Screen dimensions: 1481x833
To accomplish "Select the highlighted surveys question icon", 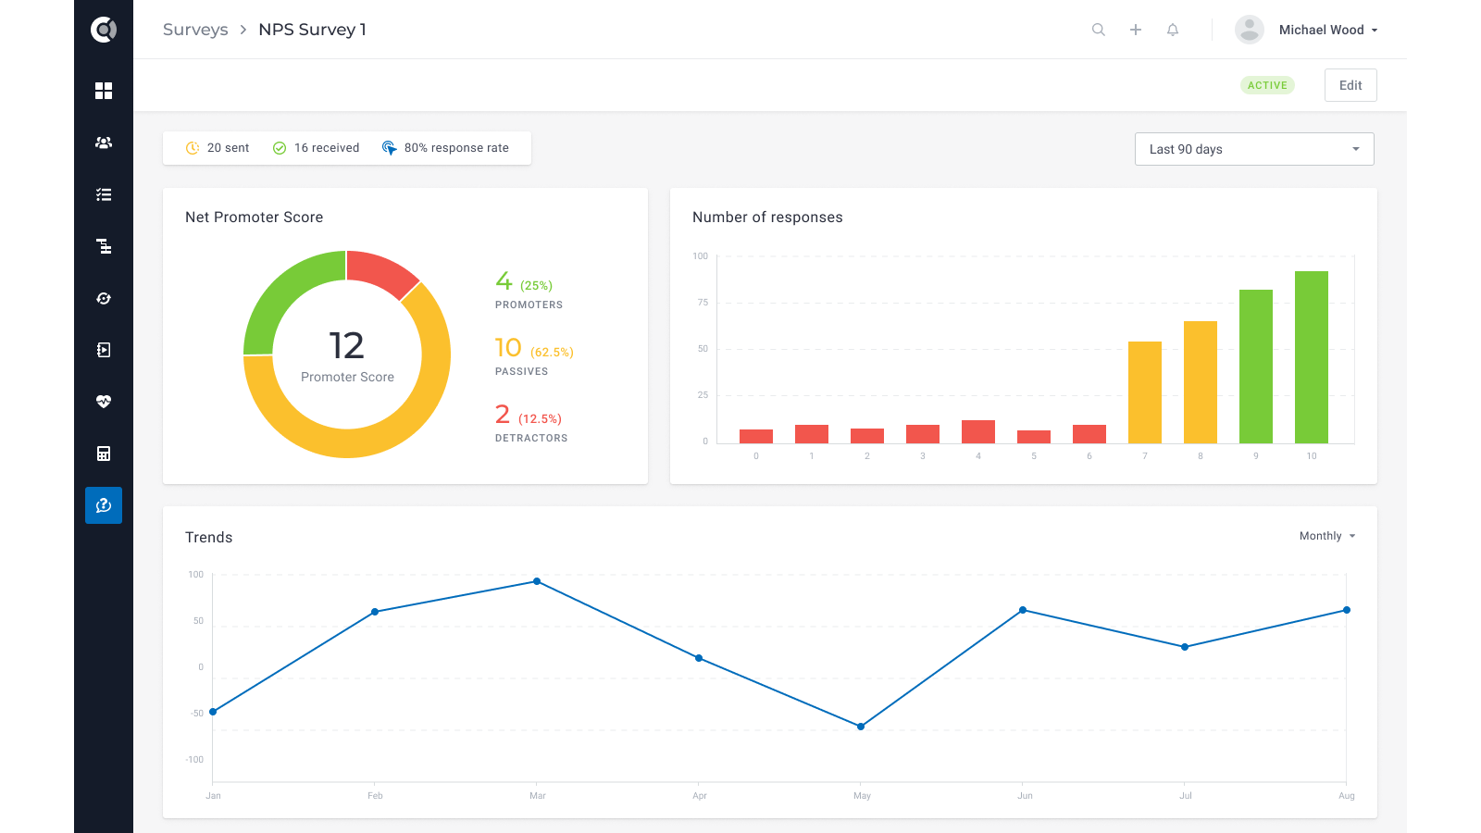I will click(x=104, y=505).
